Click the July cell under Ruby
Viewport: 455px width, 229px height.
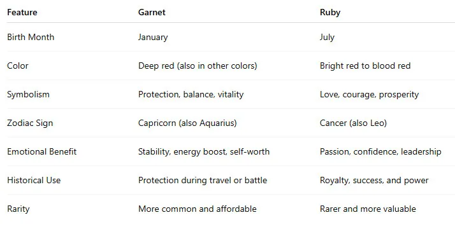click(327, 38)
